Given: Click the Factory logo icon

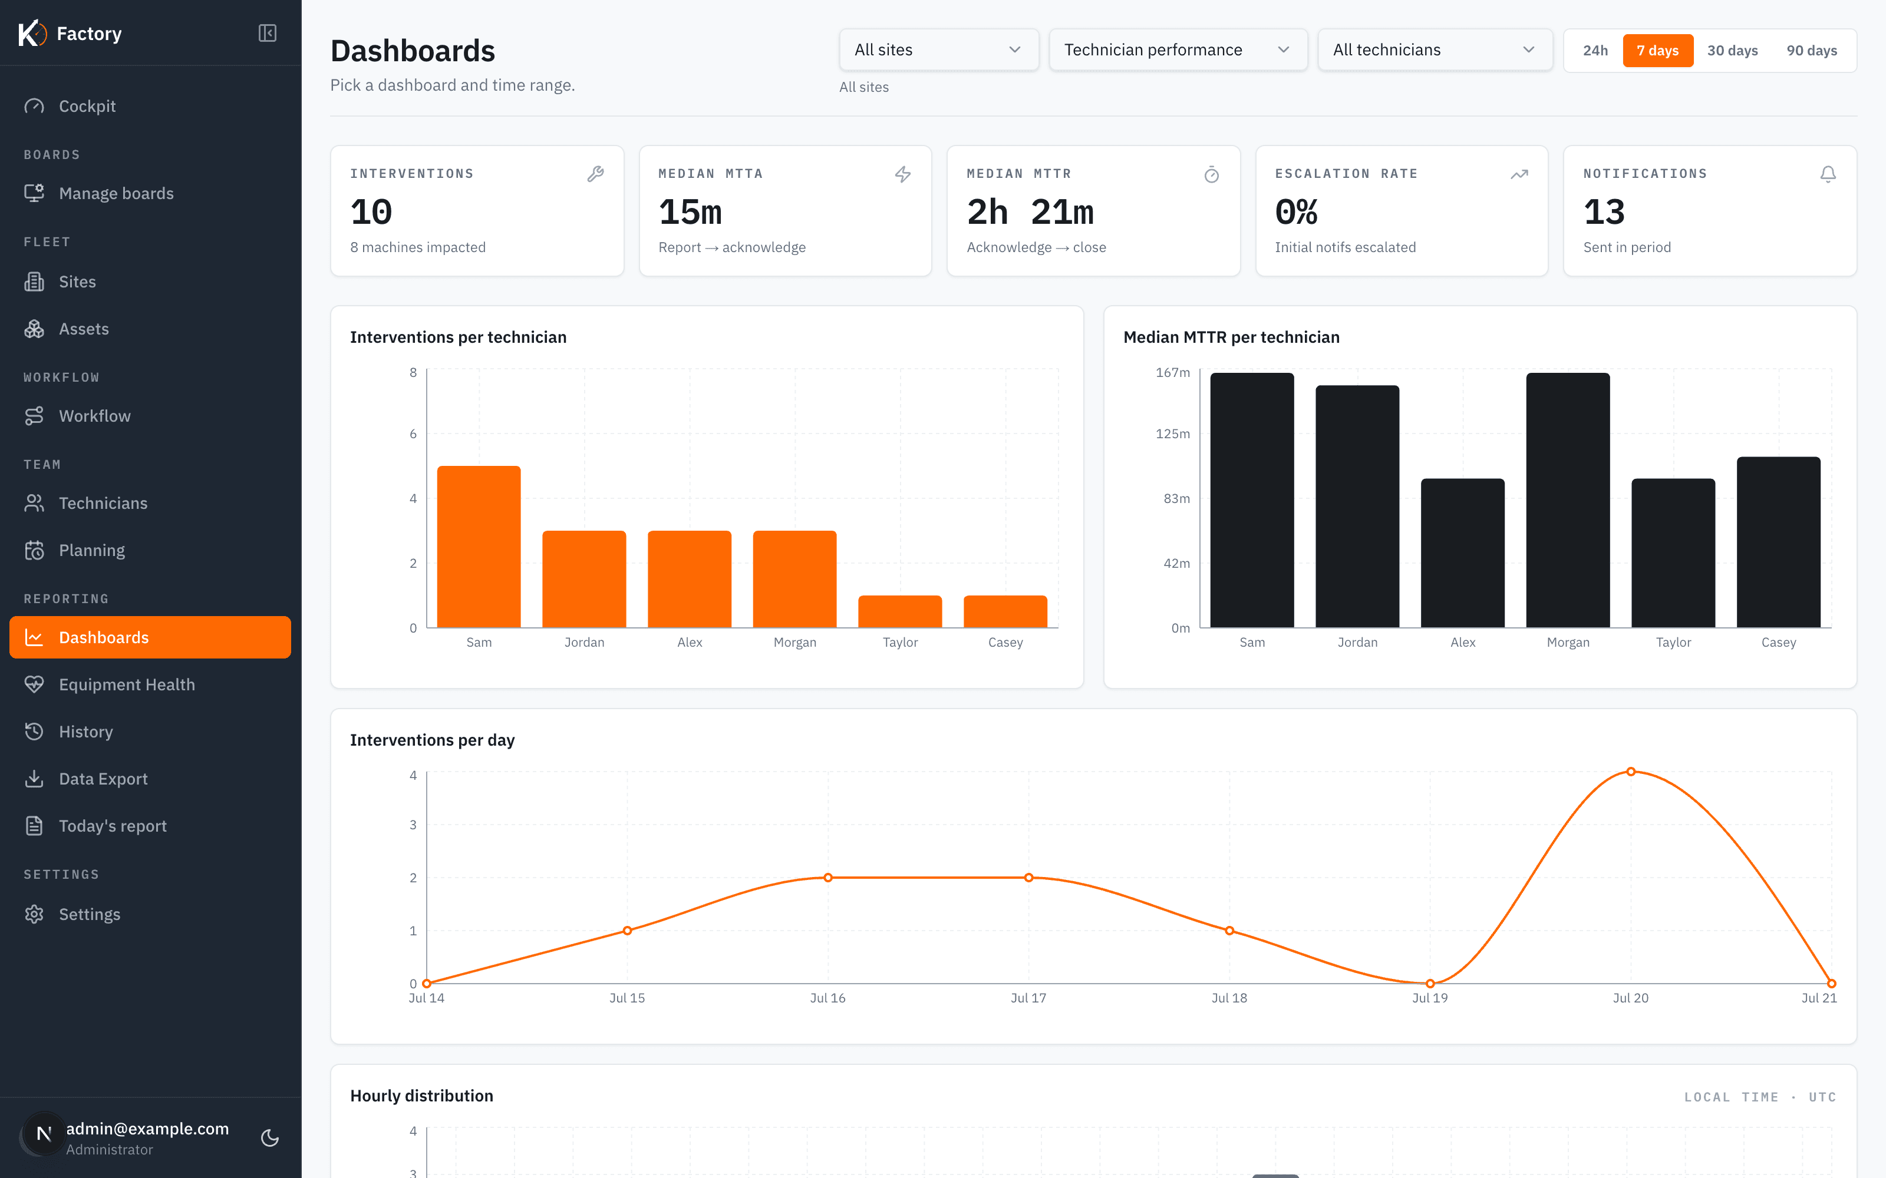Looking at the screenshot, I should coord(32,34).
